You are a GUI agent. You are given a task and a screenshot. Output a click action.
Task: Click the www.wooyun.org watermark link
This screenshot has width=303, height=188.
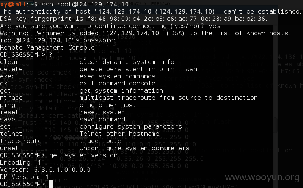(x=262, y=177)
